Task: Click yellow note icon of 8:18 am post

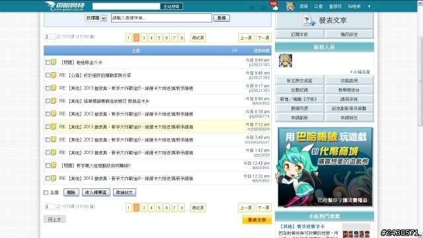Action: click(54, 114)
